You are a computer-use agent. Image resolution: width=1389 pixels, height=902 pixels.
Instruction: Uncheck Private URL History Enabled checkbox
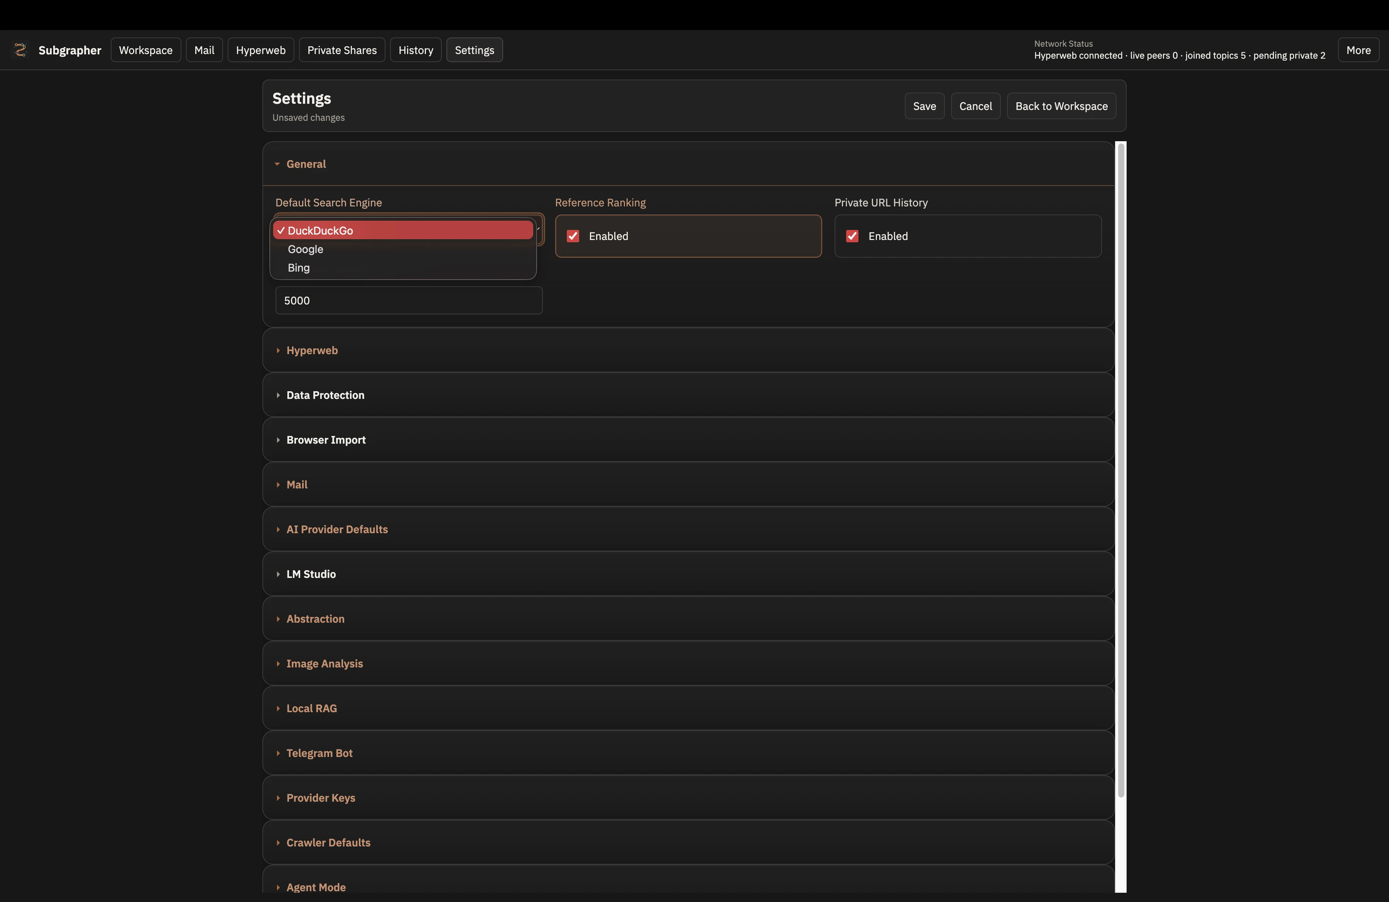[852, 236]
